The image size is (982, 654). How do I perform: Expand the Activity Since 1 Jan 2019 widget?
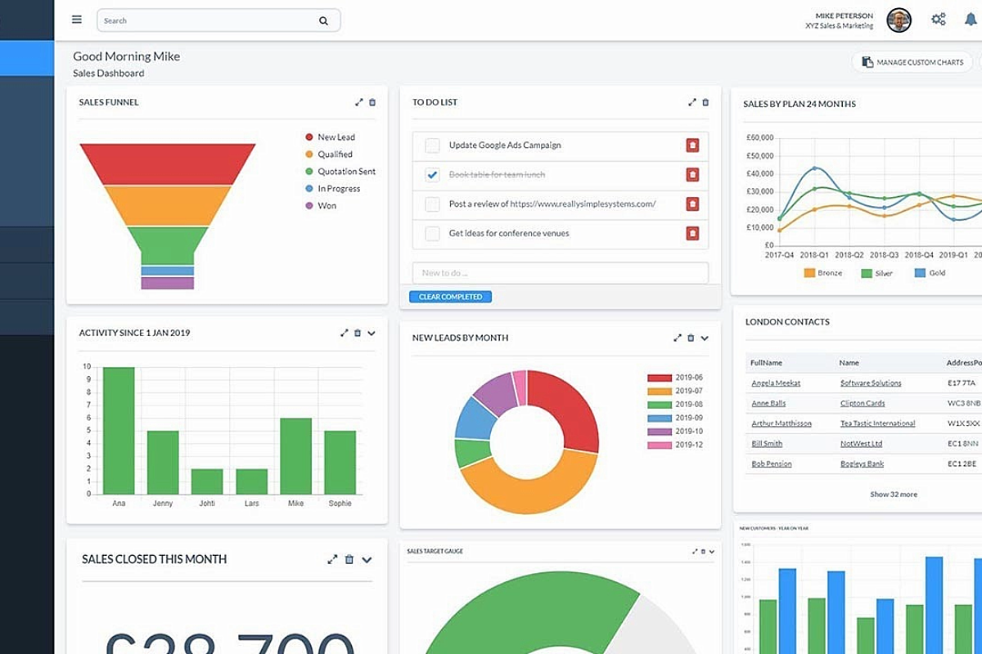[345, 334]
